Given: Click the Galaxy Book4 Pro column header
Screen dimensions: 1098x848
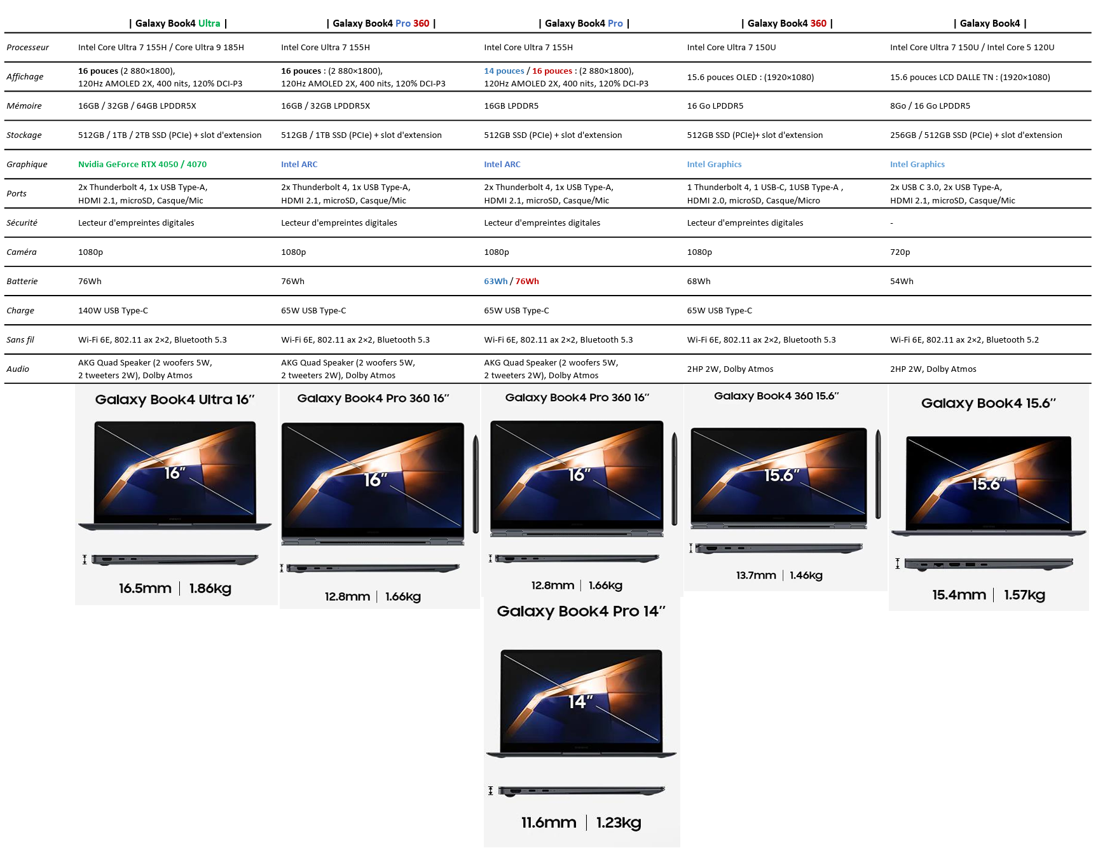Looking at the screenshot, I should 584,24.
